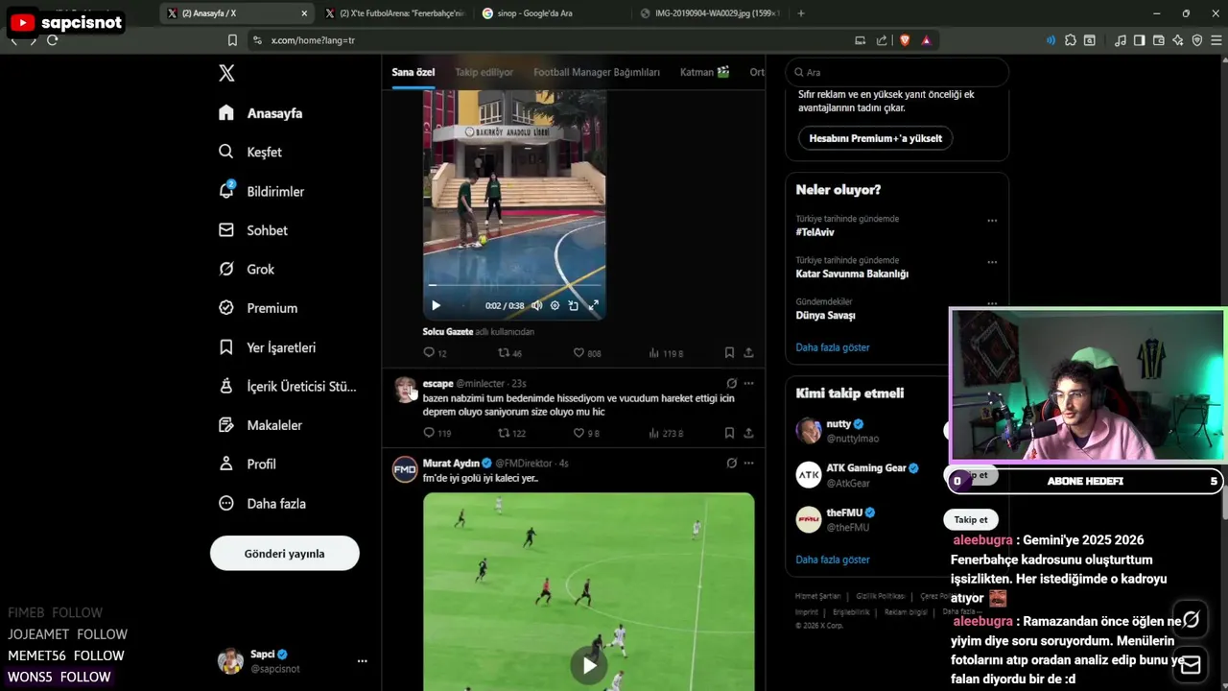This screenshot has height=691, width=1228.
Task: Bookmark escape's post
Action: (729, 433)
